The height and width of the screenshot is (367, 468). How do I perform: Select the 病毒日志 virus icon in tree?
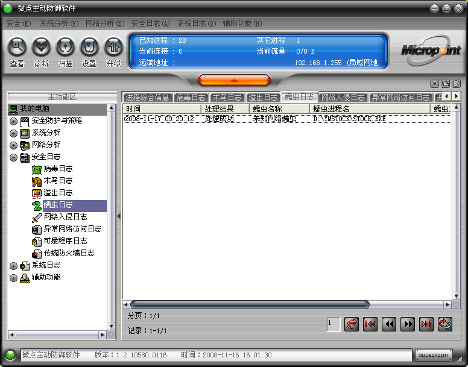[x=37, y=169]
